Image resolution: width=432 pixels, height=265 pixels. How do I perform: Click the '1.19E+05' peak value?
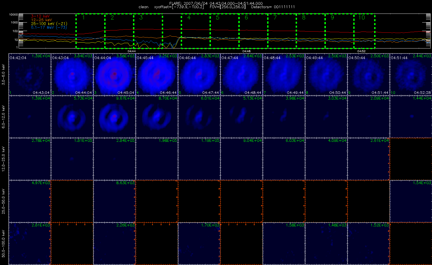click(210, 141)
